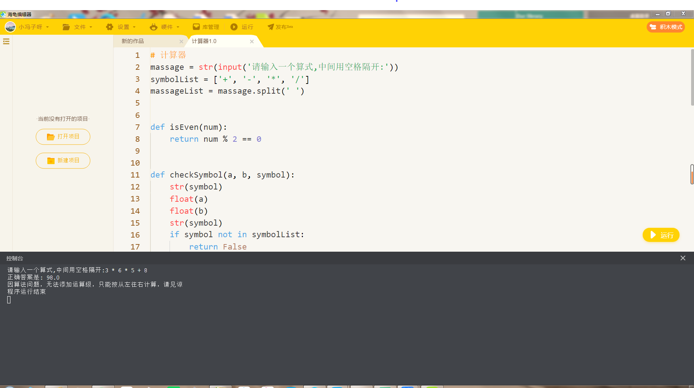Click the console input cursor

(x=9, y=300)
